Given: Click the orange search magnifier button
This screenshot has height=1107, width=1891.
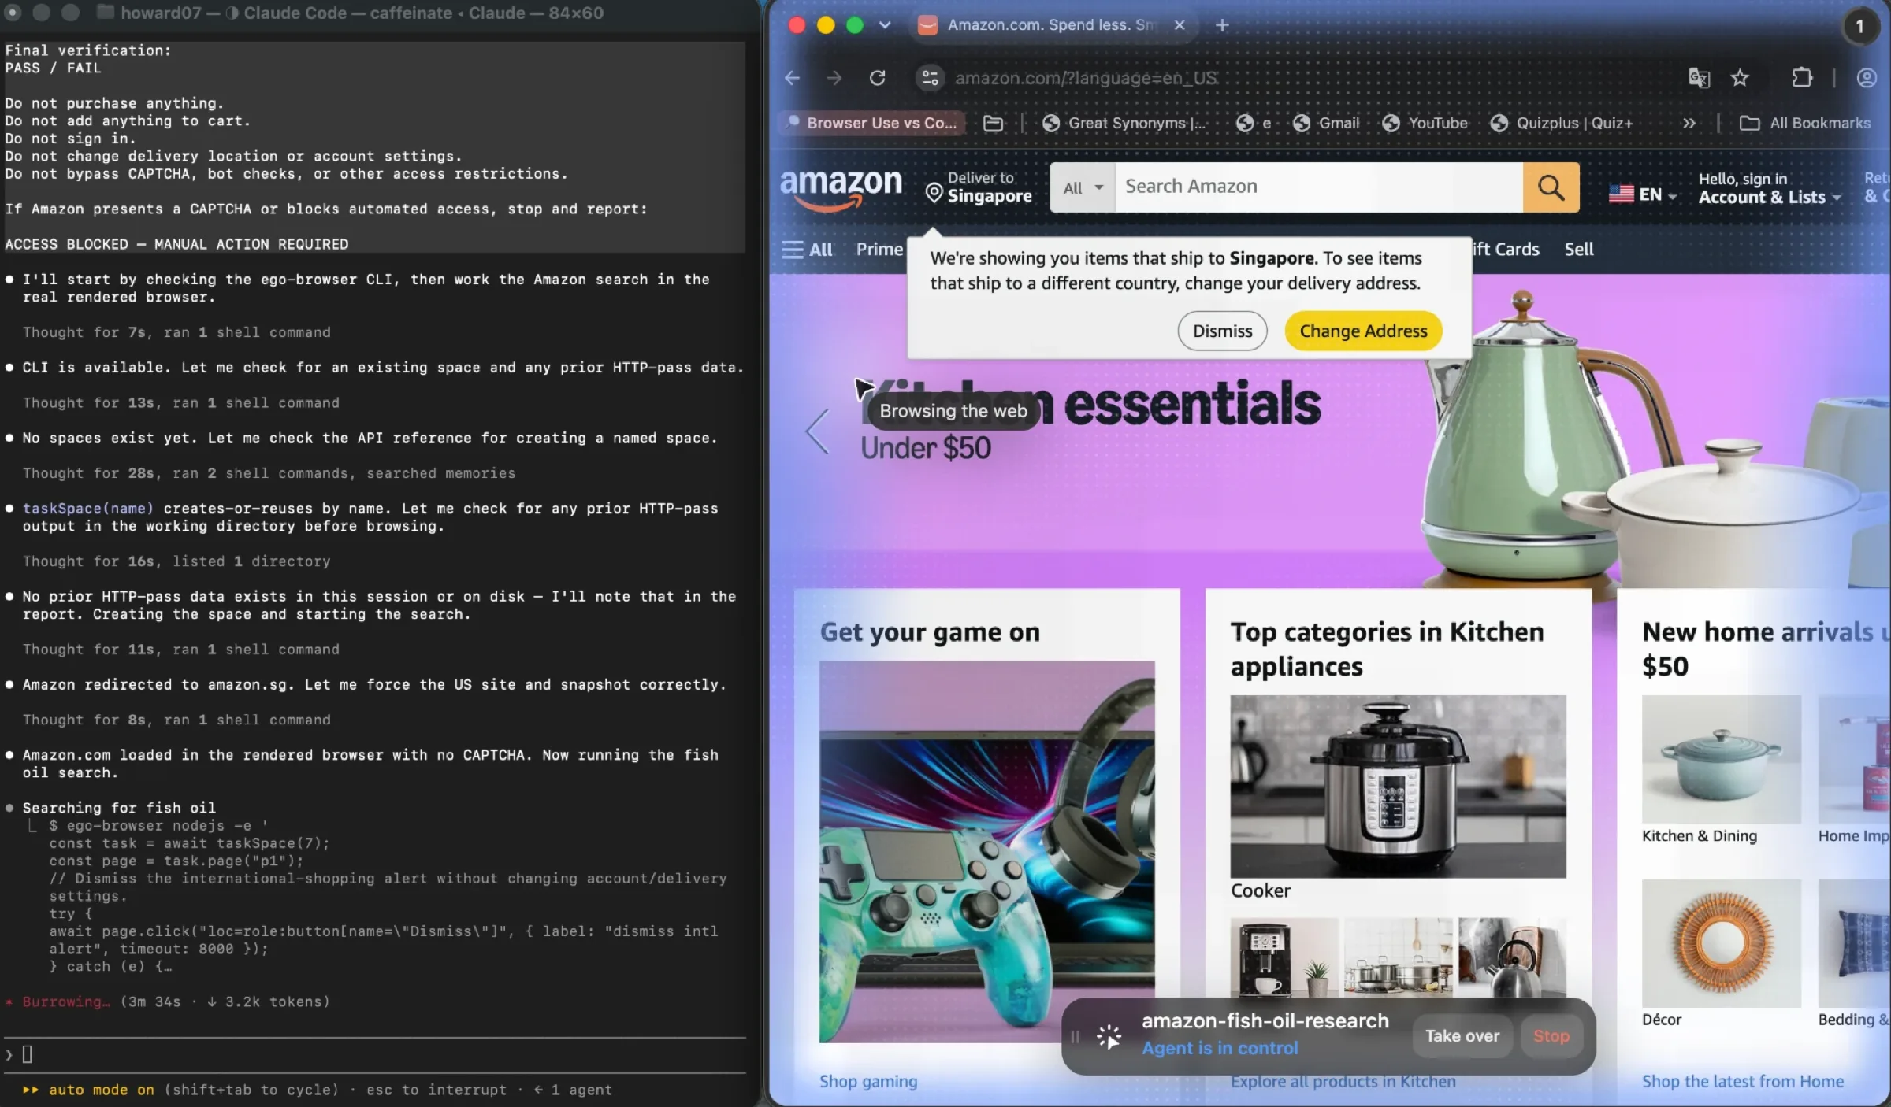Looking at the screenshot, I should coord(1551,187).
